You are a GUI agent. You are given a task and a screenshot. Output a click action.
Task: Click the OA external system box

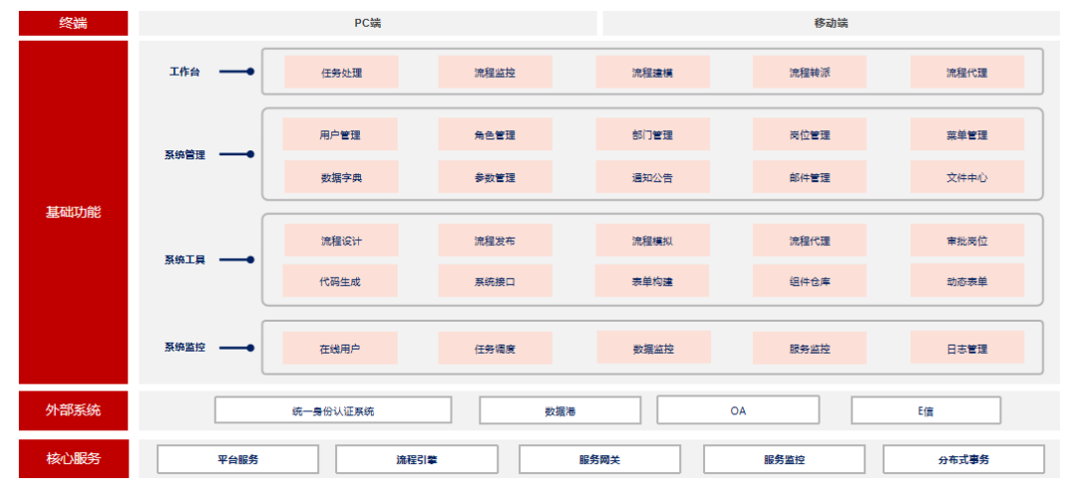click(x=738, y=410)
